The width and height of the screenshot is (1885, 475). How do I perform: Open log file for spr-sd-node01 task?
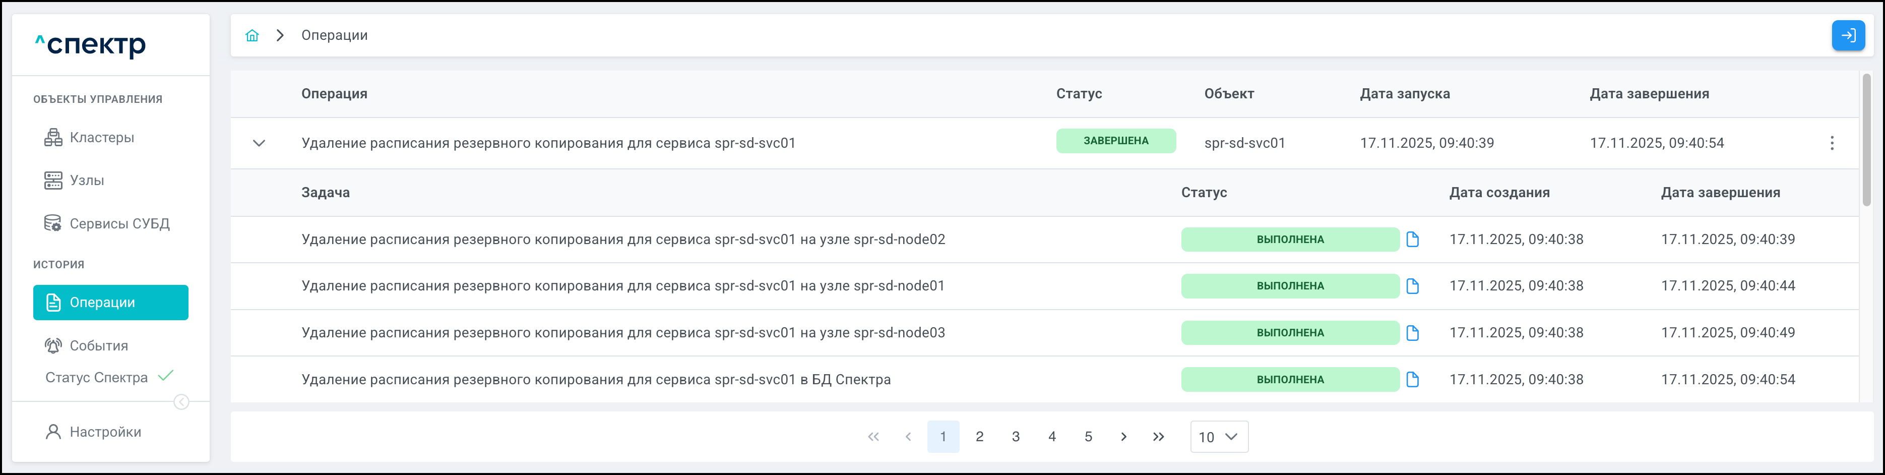click(1412, 286)
